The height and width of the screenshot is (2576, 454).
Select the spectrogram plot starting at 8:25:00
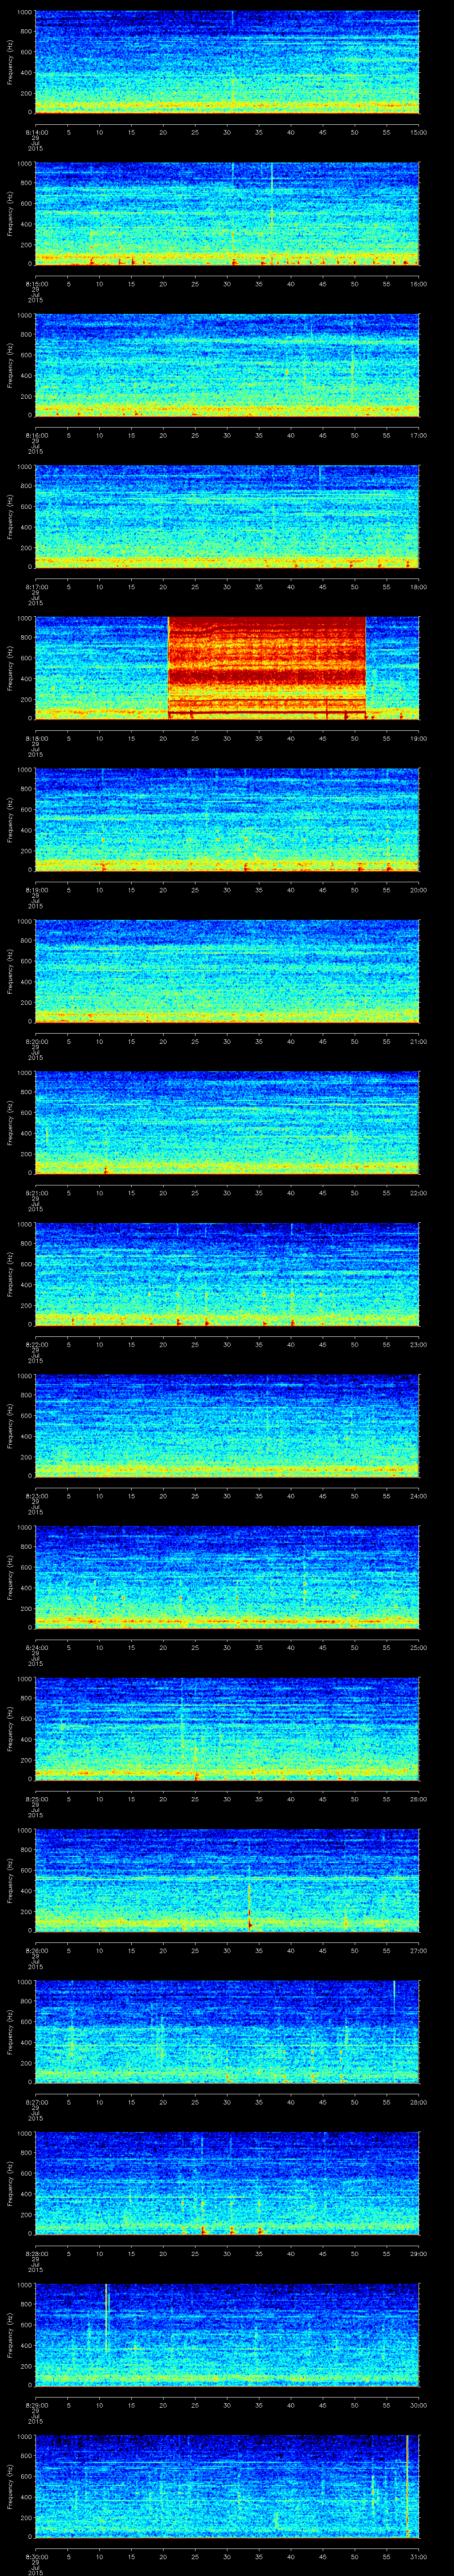pos(227,1728)
